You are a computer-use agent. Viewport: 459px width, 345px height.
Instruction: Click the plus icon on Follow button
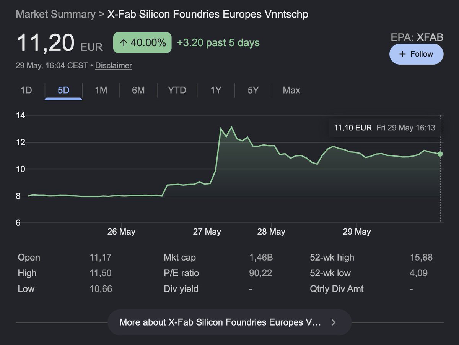point(402,54)
